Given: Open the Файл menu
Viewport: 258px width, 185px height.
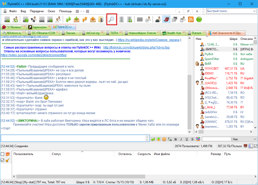Looking at the screenshot, I should pos(13,11).
